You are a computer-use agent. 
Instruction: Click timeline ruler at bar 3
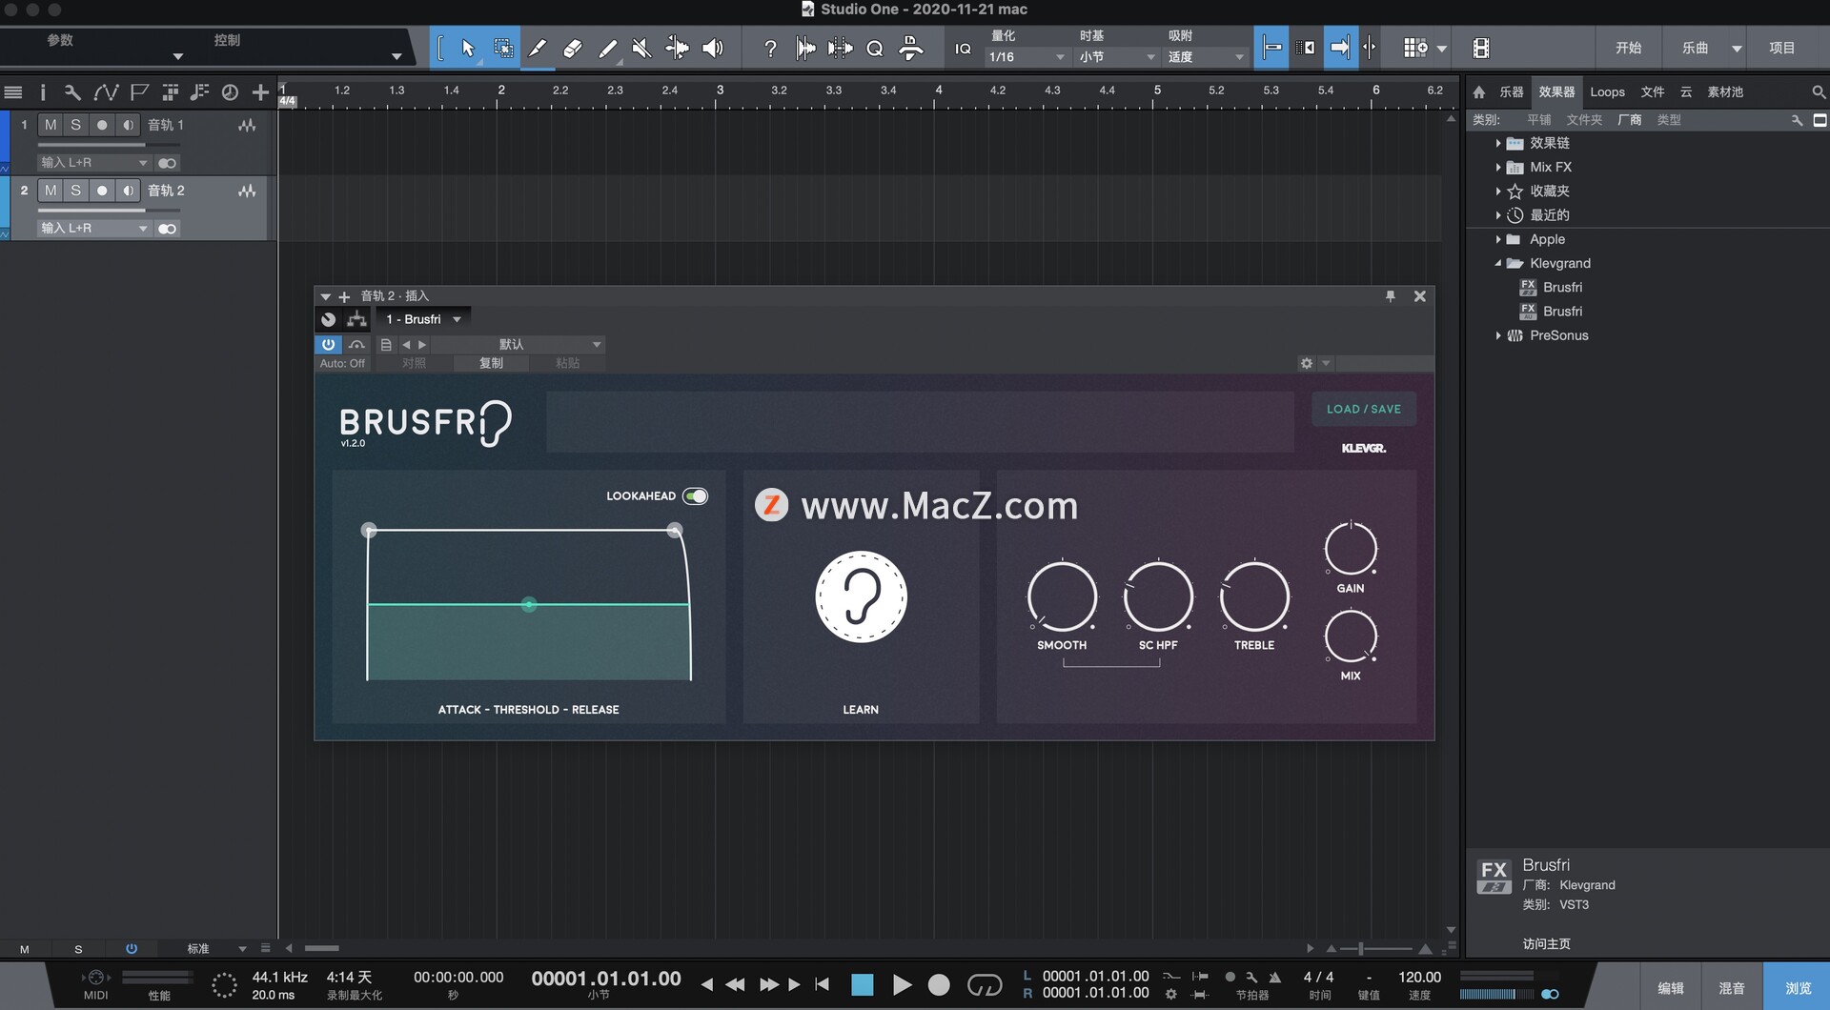(x=720, y=91)
